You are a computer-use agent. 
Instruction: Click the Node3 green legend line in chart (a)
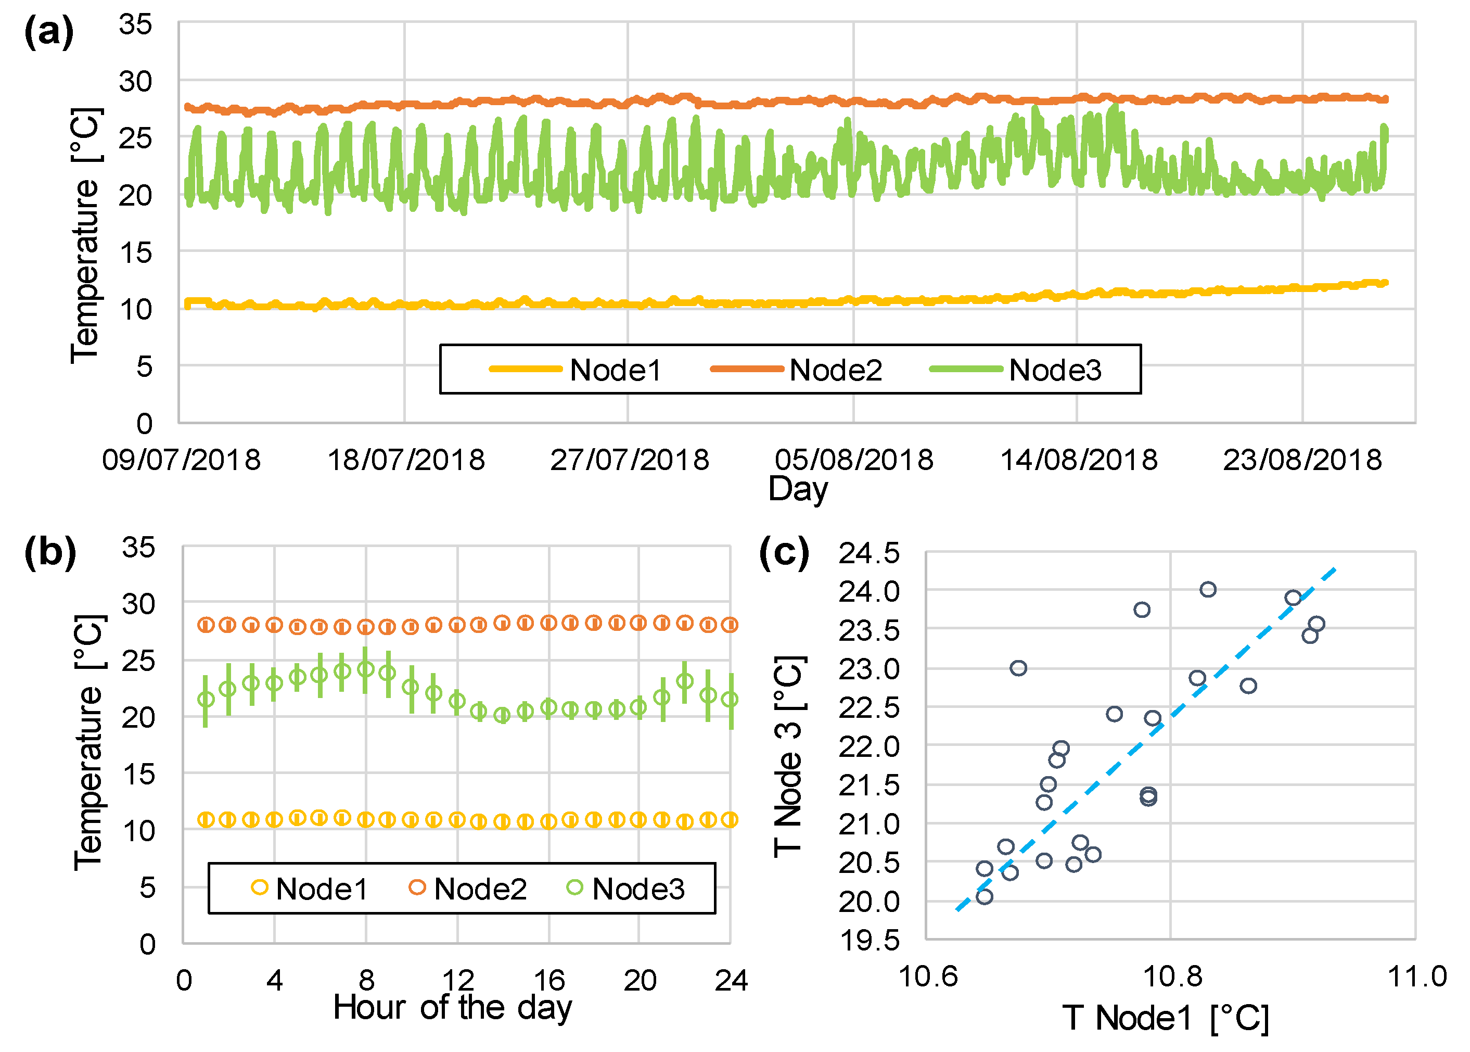click(x=966, y=369)
